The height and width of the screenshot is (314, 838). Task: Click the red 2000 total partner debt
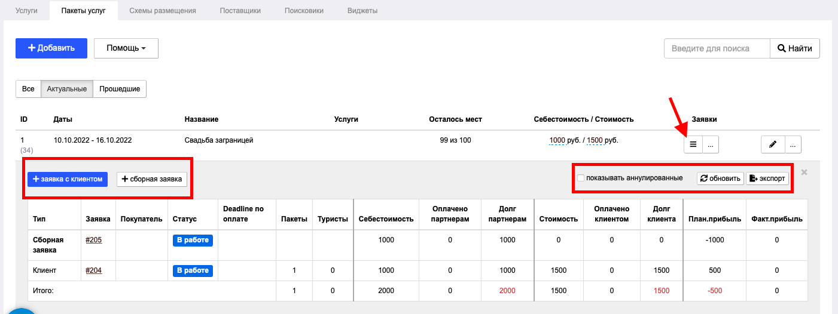(507, 291)
